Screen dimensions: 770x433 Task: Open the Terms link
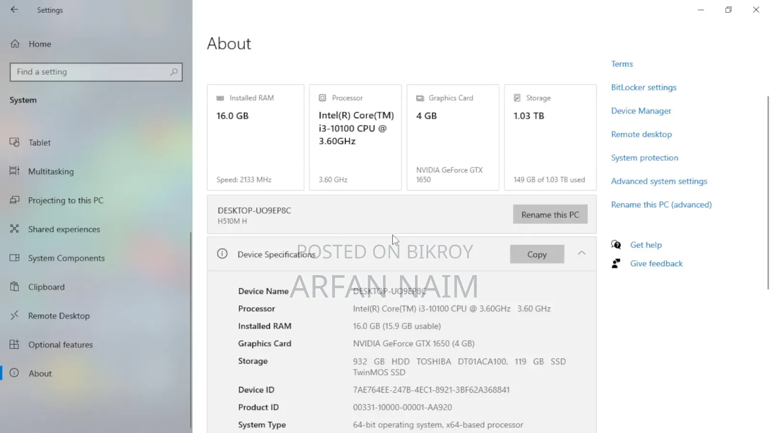[x=622, y=64]
